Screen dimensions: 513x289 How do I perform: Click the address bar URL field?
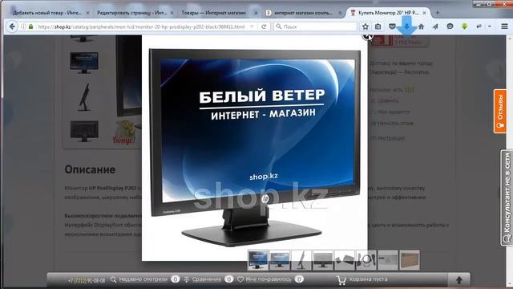[142, 26]
